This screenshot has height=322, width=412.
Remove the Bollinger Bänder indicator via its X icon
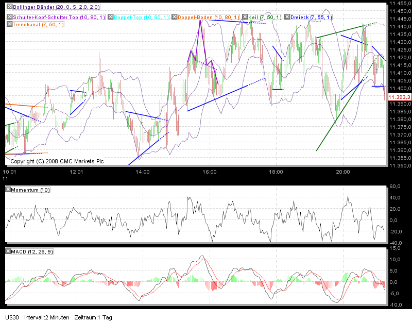pyautogui.click(x=9, y=8)
